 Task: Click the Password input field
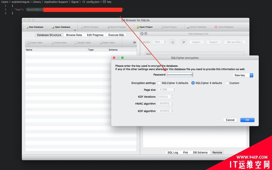click(180, 75)
